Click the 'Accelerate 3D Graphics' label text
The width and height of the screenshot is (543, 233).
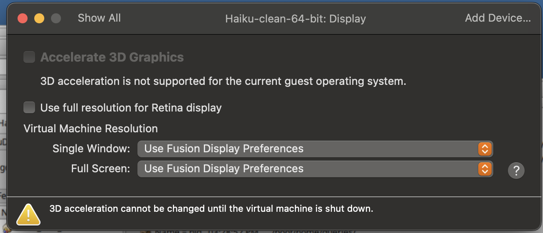[x=112, y=57]
